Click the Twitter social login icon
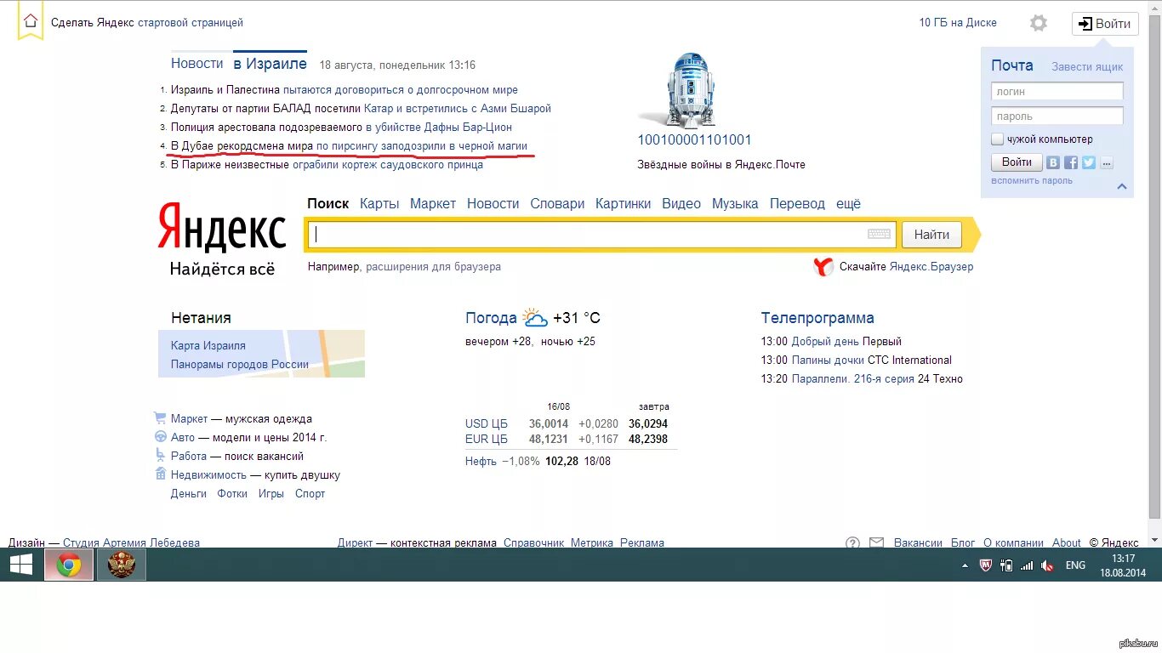The width and height of the screenshot is (1162, 653). [1089, 162]
